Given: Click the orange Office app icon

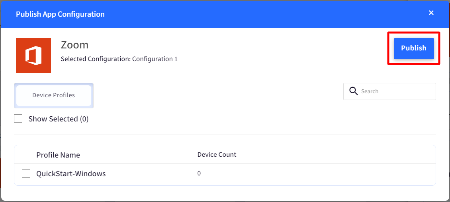Looking at the screenshot, I should (x=33, y=56).
